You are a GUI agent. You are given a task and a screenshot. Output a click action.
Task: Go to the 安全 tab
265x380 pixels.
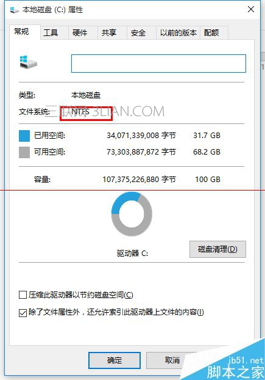(x=138, y=32)
